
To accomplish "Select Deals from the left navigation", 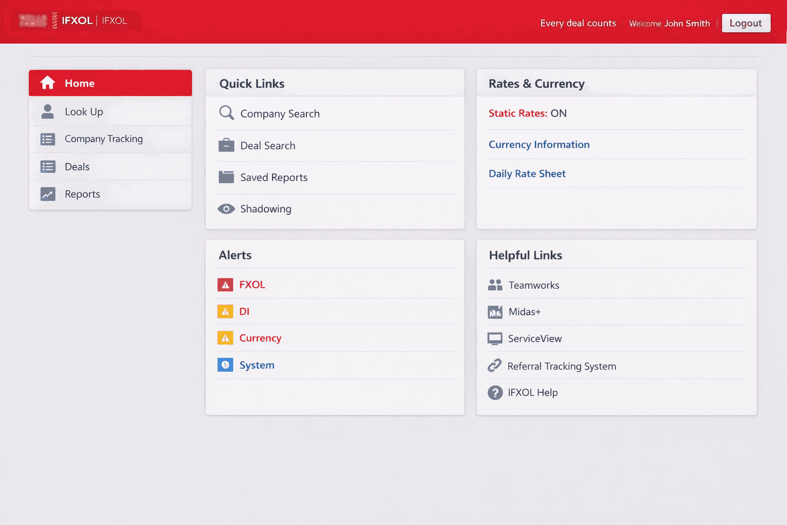I will 77,167.
